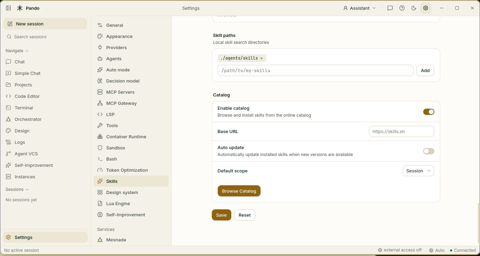Click the settings page vertical scrollbar

point(479,223)
